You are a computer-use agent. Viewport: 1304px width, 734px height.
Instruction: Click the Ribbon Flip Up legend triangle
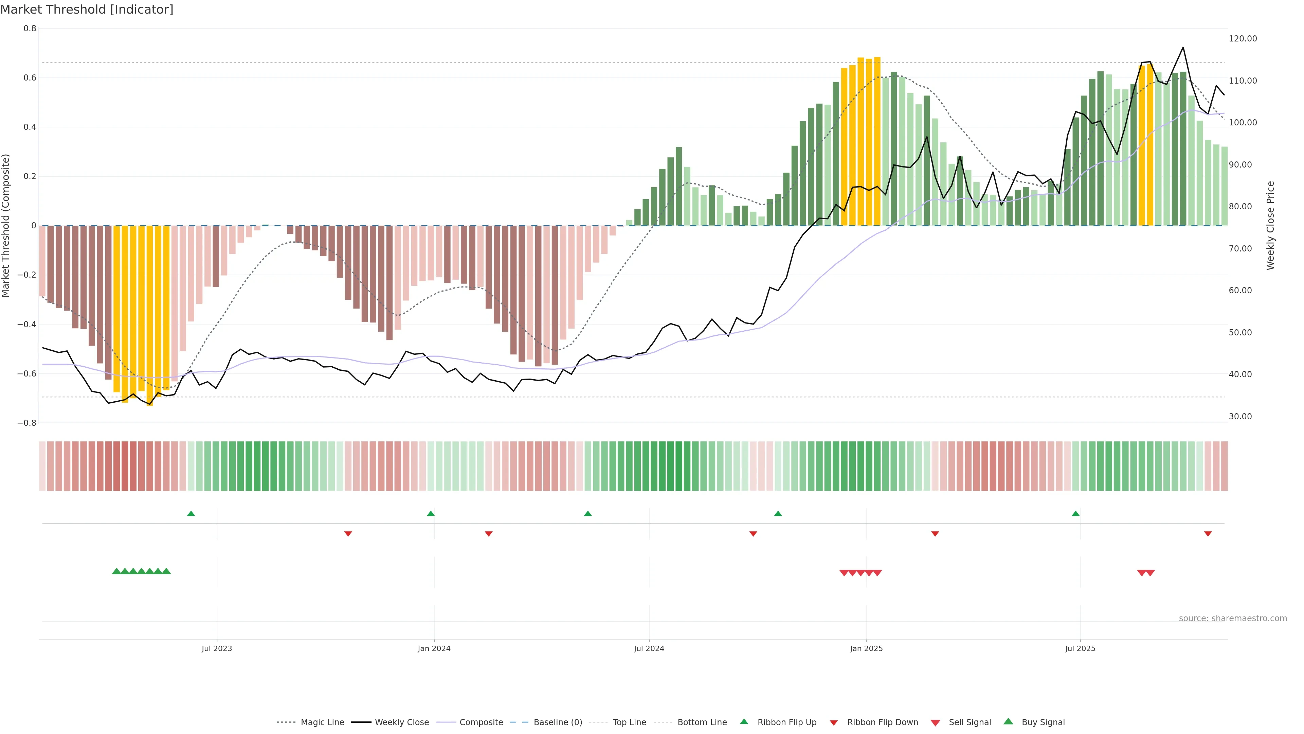pos(744,721)
